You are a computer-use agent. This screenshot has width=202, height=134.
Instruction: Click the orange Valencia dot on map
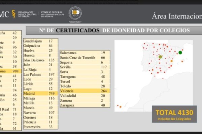pos(171,61)
